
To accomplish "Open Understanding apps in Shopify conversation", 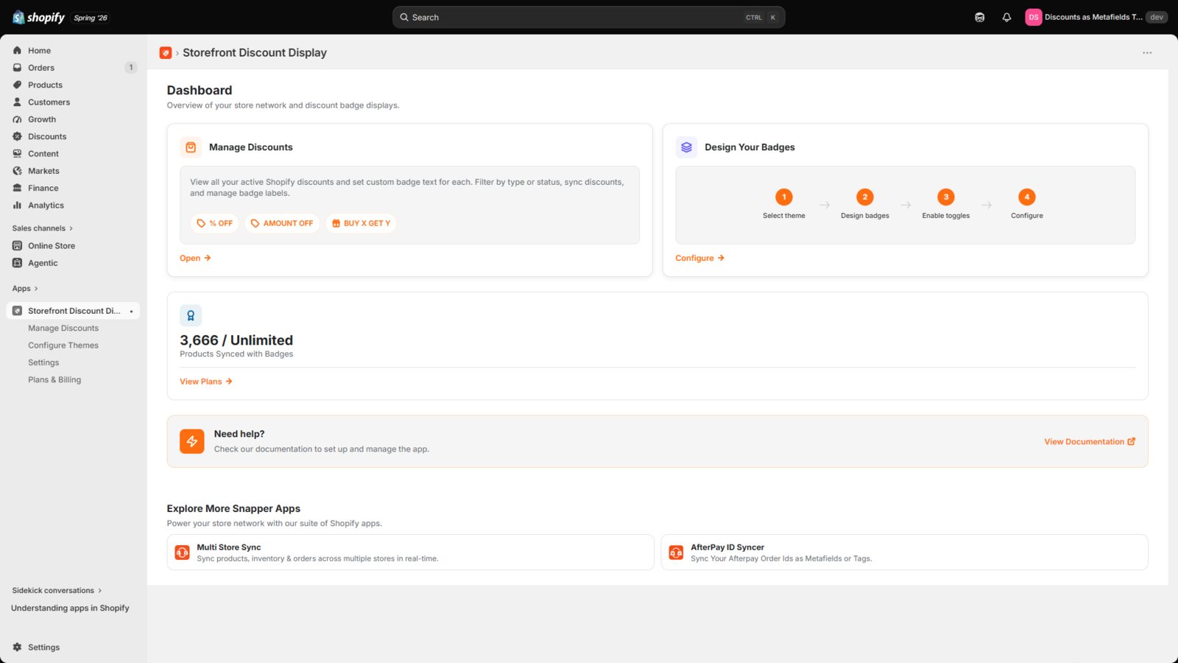I will tap(70, 608).
